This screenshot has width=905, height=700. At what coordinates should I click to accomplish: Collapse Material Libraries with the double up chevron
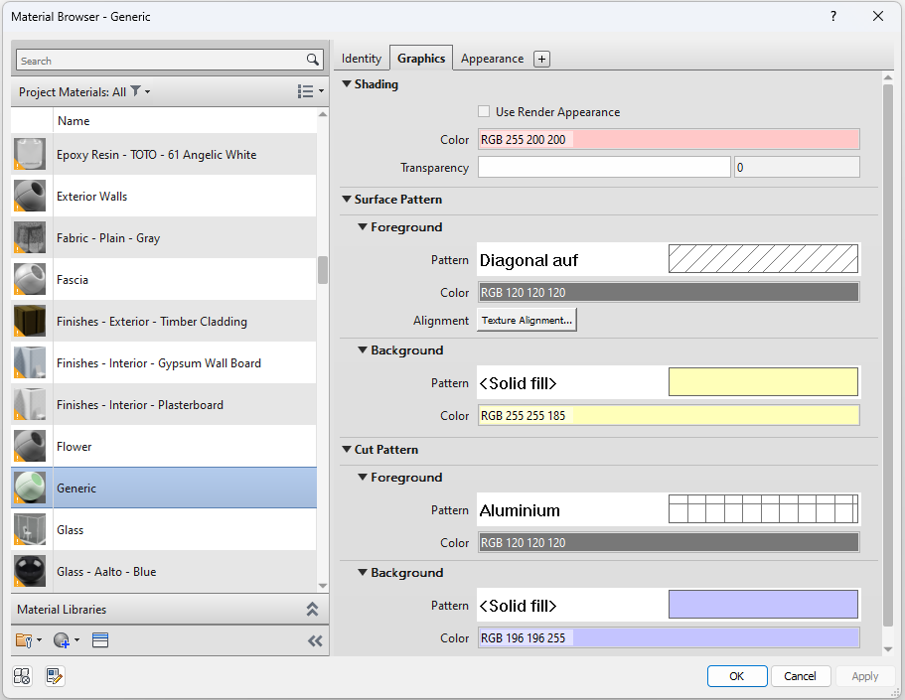[x=312, y=610]
